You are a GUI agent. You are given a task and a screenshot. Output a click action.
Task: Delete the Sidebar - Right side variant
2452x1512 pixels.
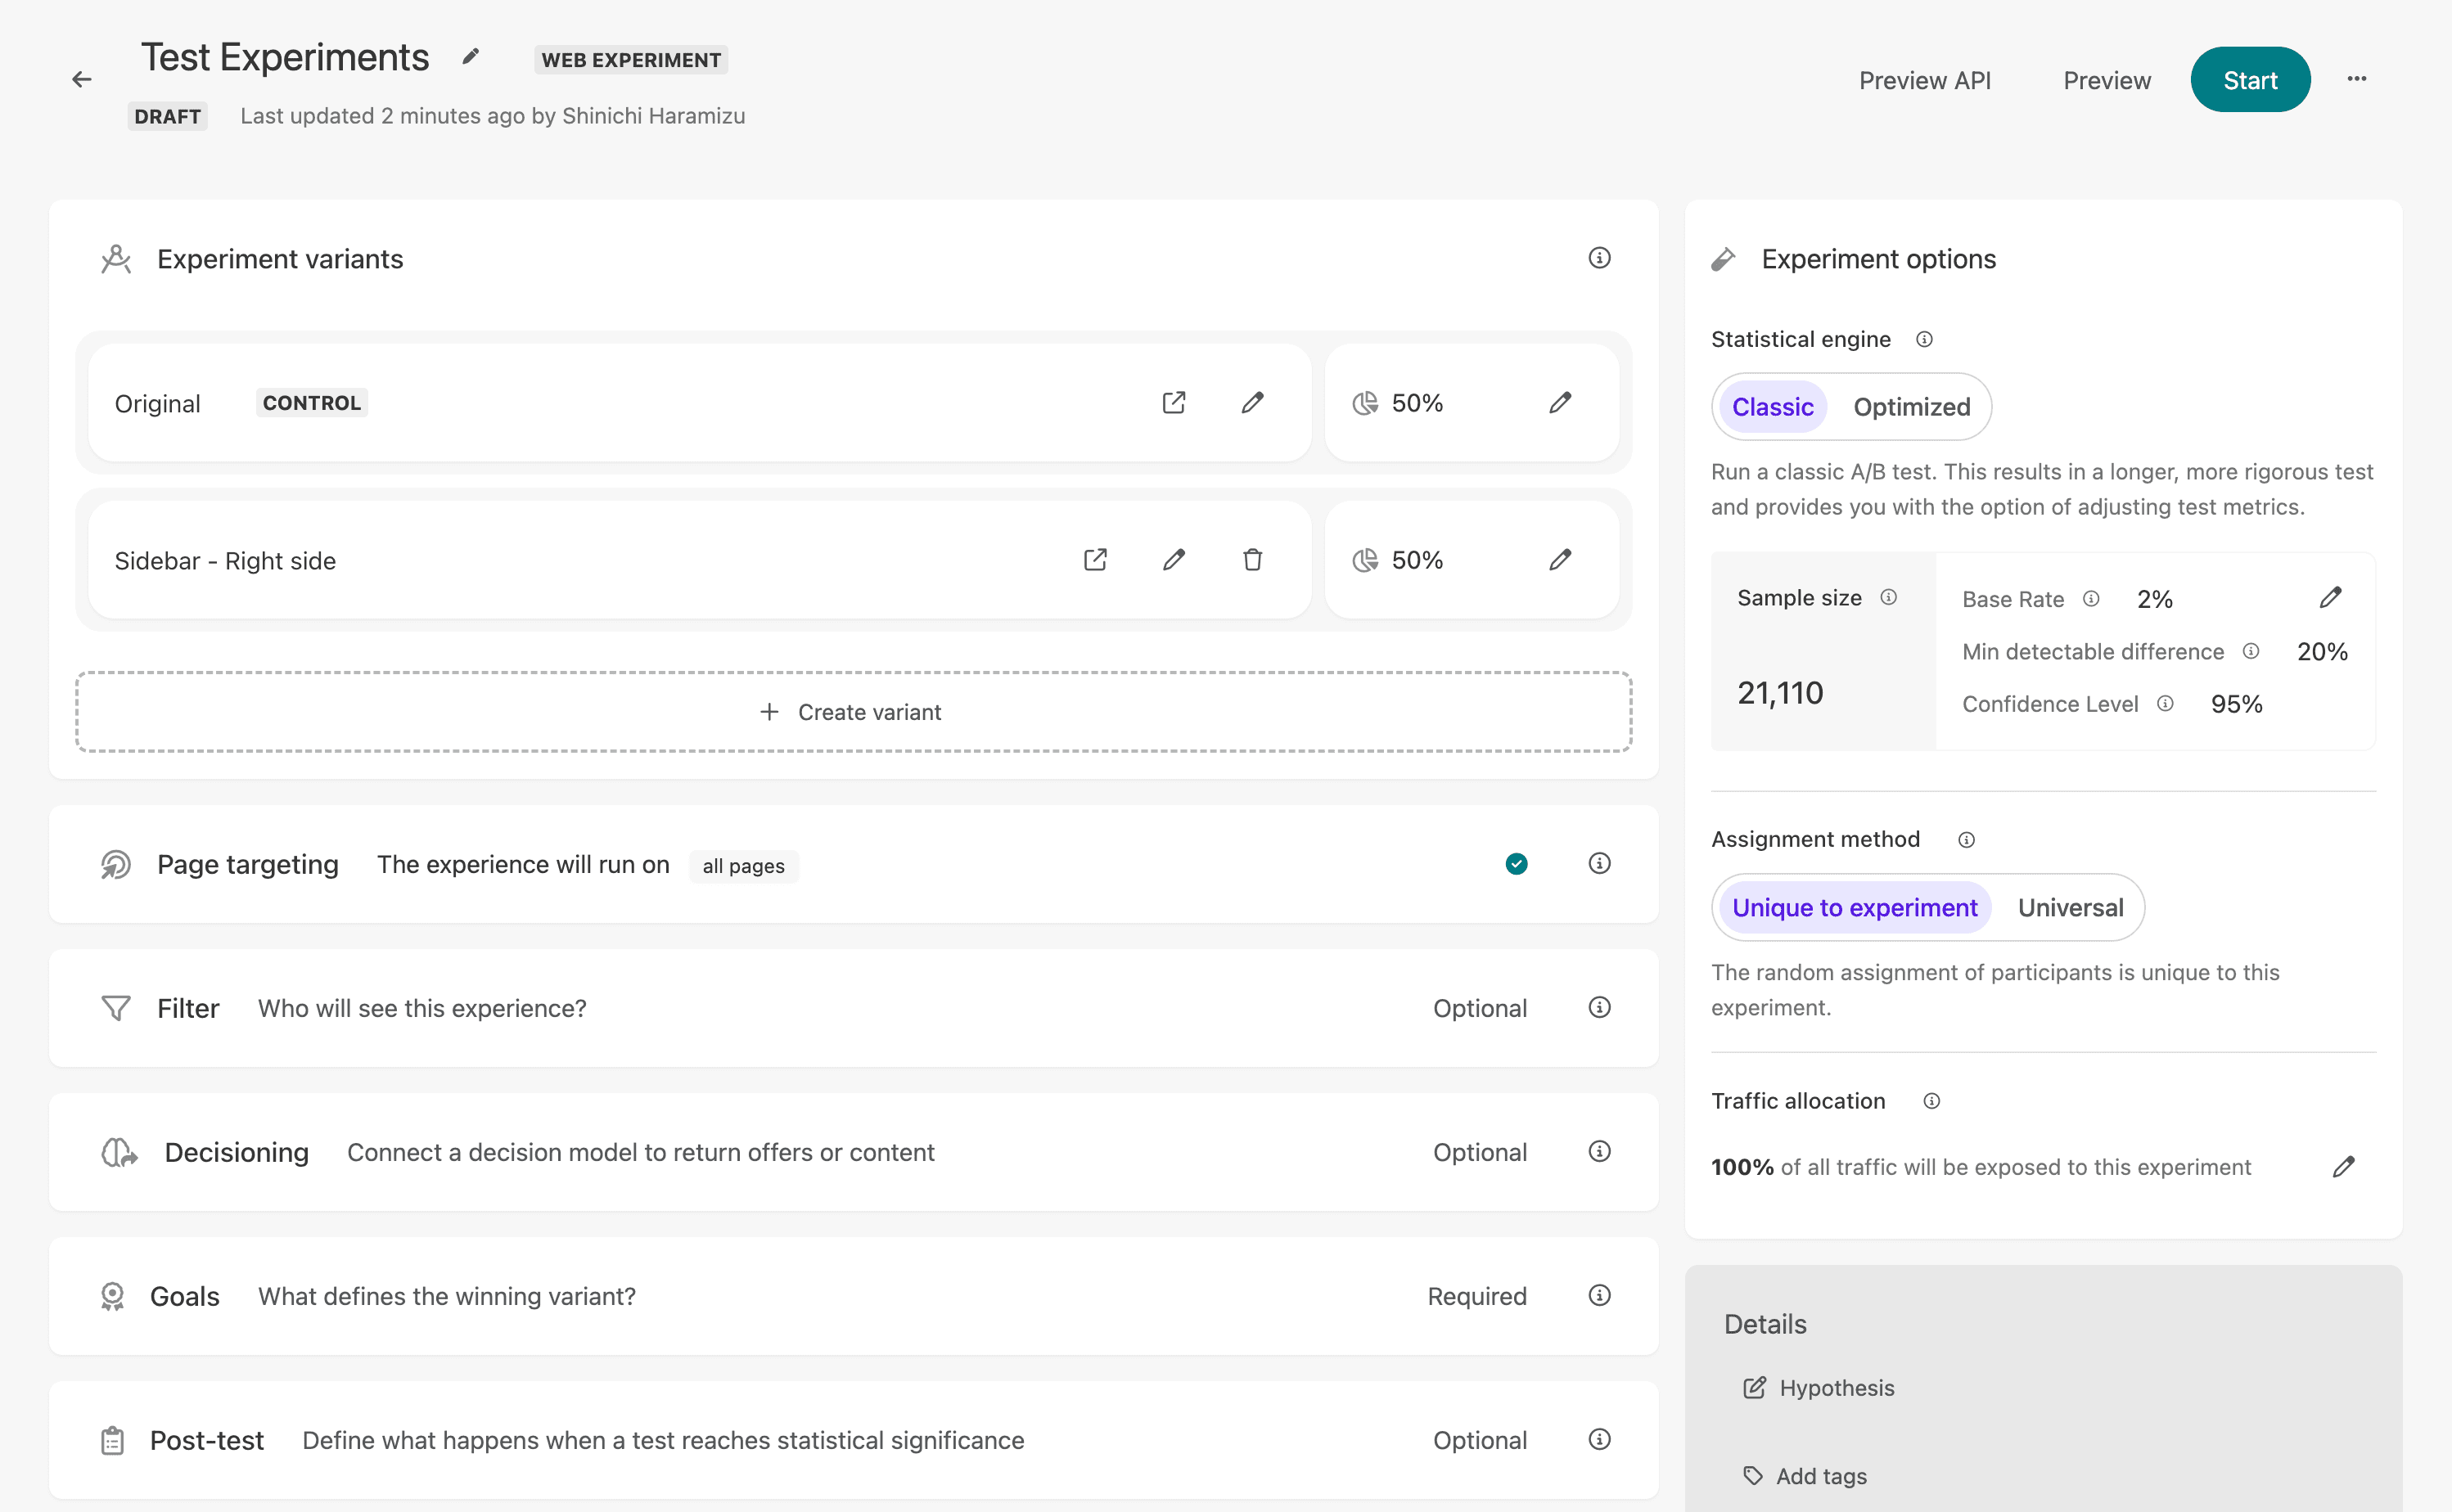(1252, 560)
